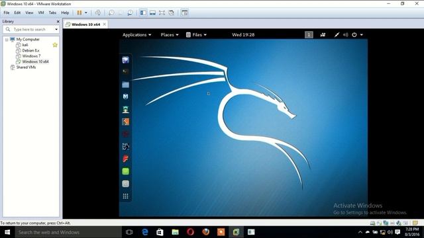This screenshot has width=424, height=238.
Task: Click the host taskbar volume icon
Action: click(390, 232)
